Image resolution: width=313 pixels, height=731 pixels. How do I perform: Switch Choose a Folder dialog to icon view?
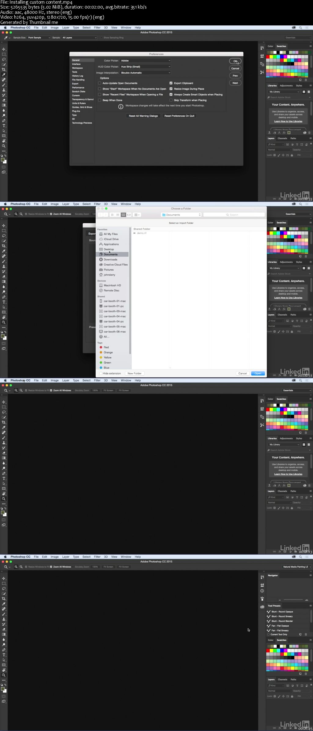tap(112, 215)
